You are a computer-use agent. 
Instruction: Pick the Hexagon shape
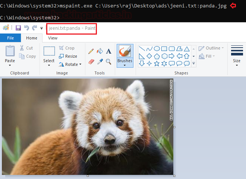(164, 56)
